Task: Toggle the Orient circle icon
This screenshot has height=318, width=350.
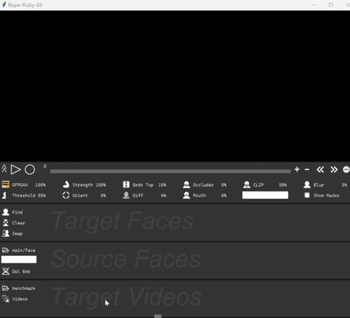Action: 66,195
